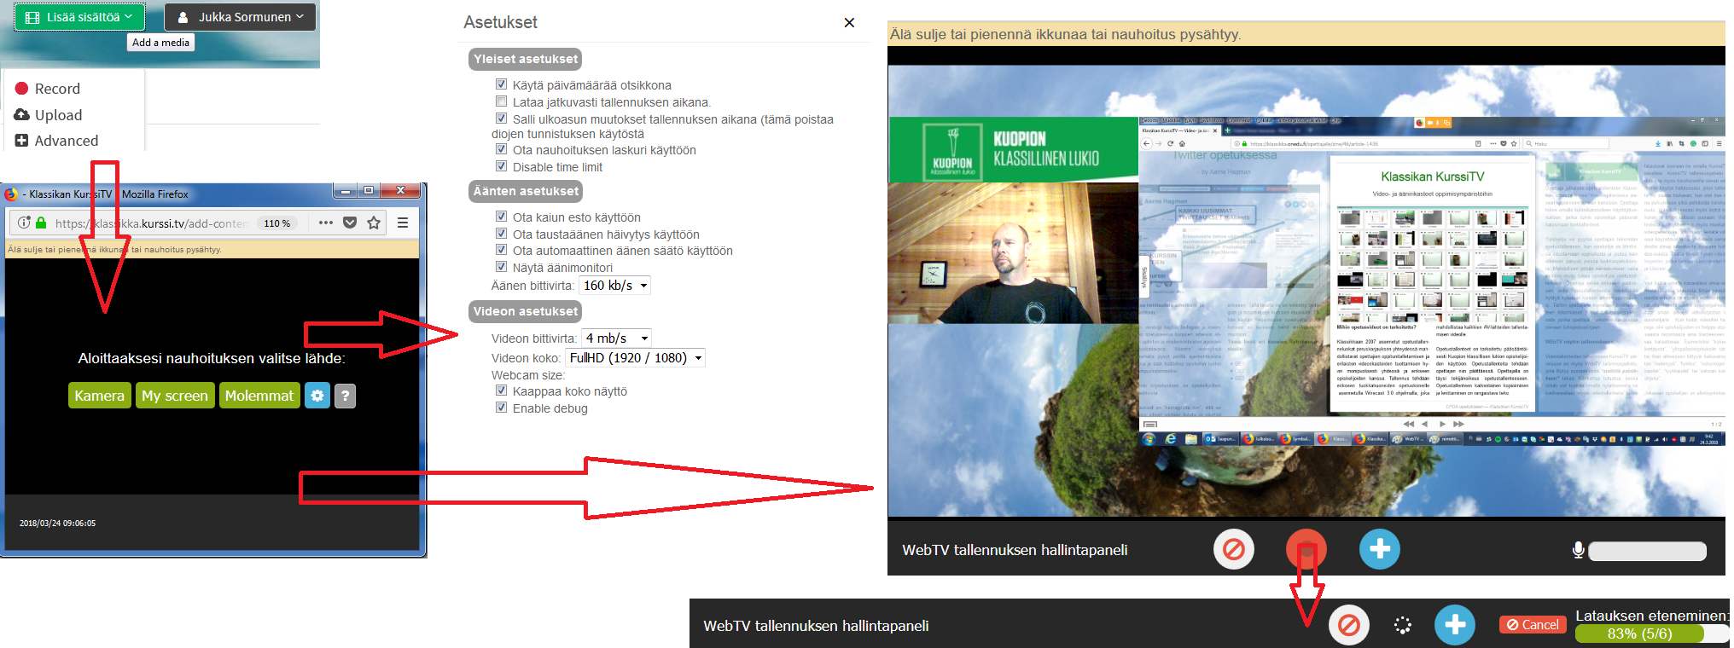This screenshot has width=1734, height=648.
Task: Open the Firefox hamburger menu
Action: [403, 223]
